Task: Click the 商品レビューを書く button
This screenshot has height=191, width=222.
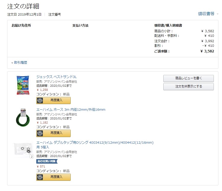Action: coord(188,78)
